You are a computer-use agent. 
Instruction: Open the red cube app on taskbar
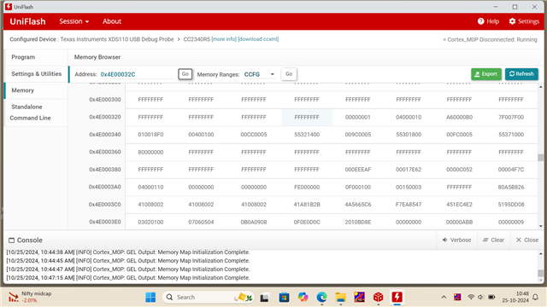[x=378, y=298]
